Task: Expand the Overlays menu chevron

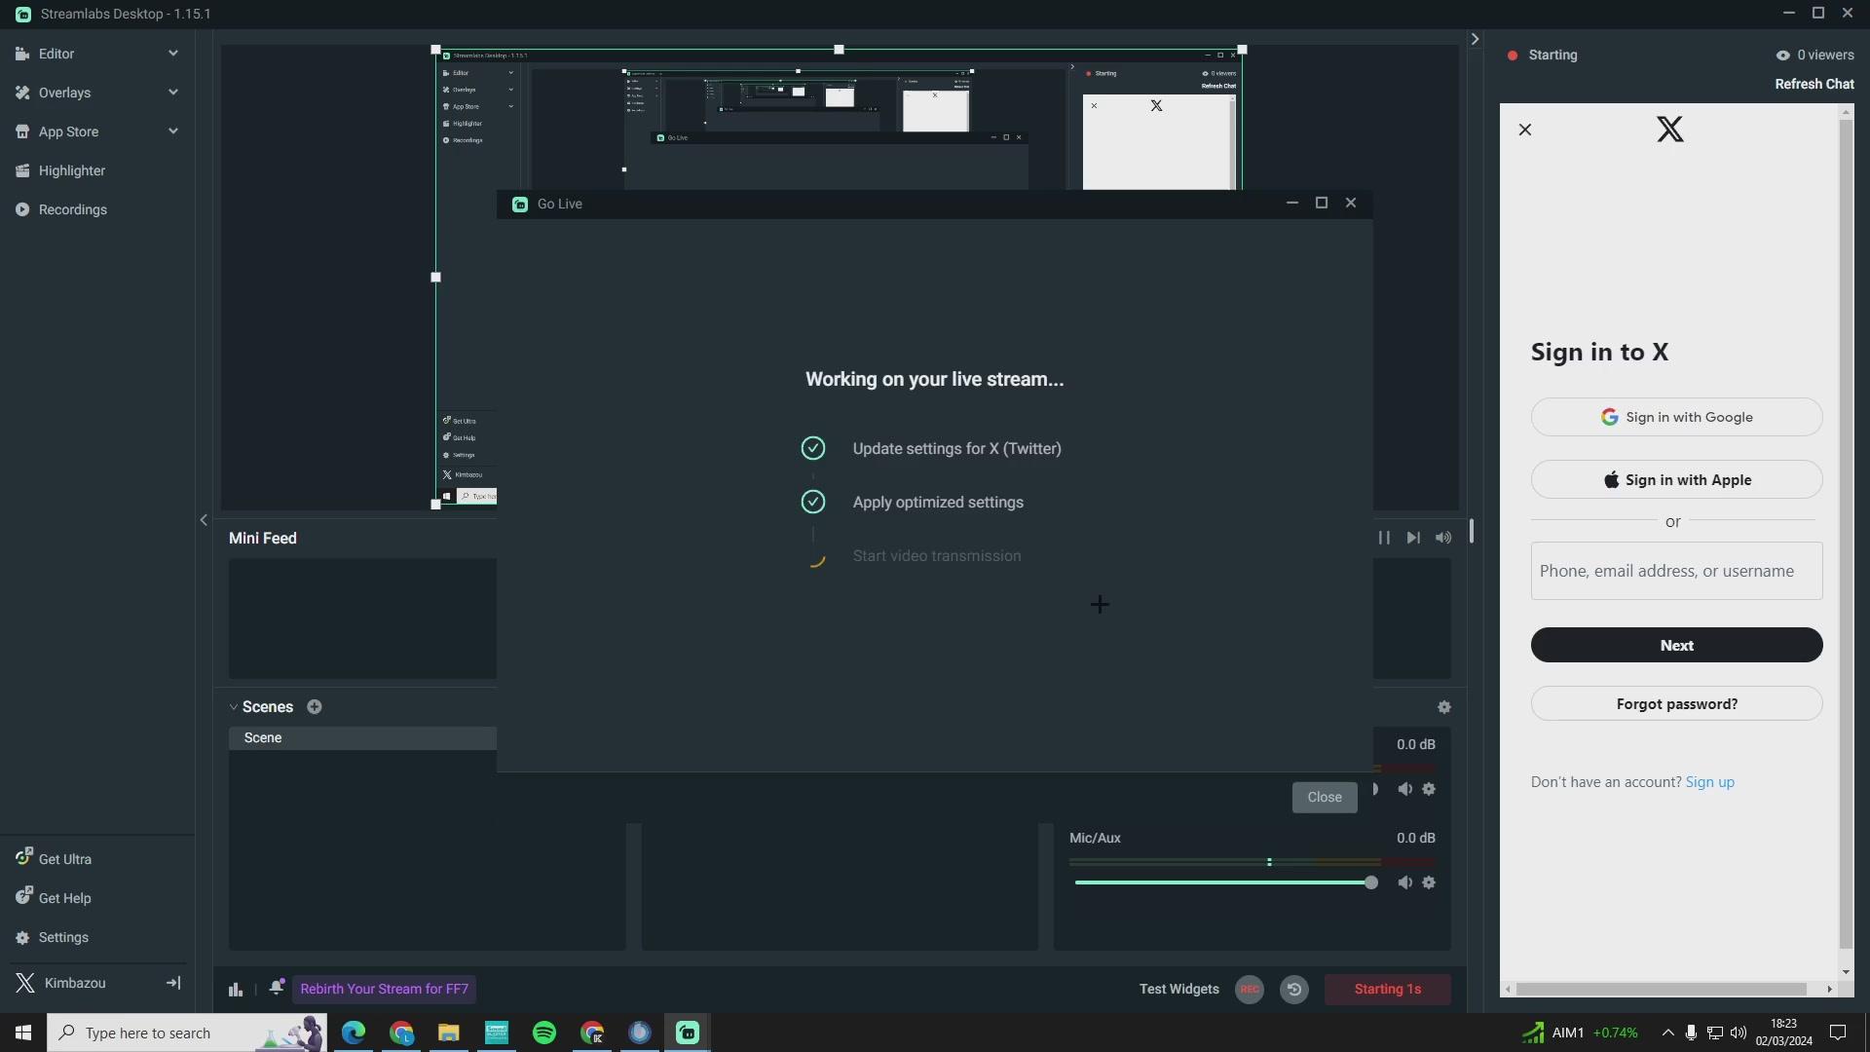Action: [x=172, y=93]
